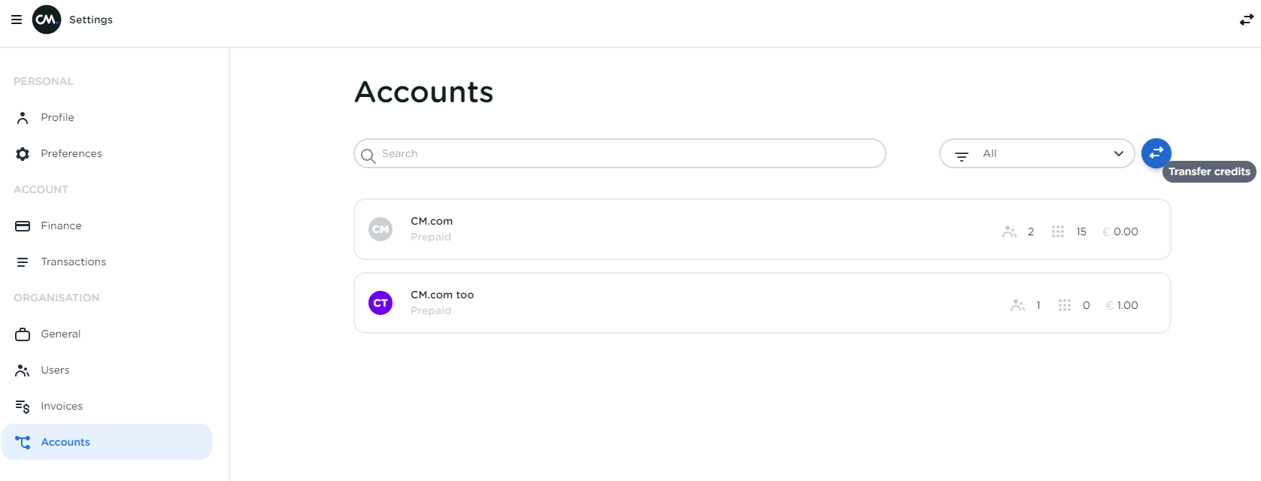The image size is (1261, 481).
Task: Open the hamburger navigation menu
Action: pos(17,20)
